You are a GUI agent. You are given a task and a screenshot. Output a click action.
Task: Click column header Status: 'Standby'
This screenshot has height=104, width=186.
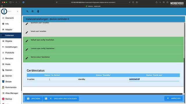(x=103, y=75)
